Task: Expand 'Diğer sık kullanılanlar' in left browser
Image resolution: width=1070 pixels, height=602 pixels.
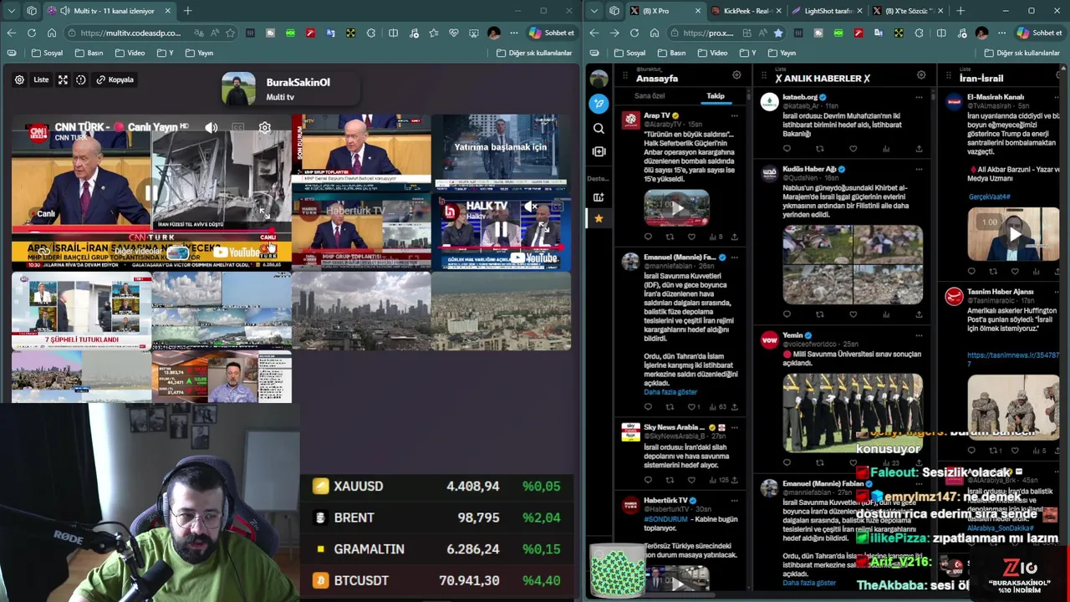Action: [534, 53]
